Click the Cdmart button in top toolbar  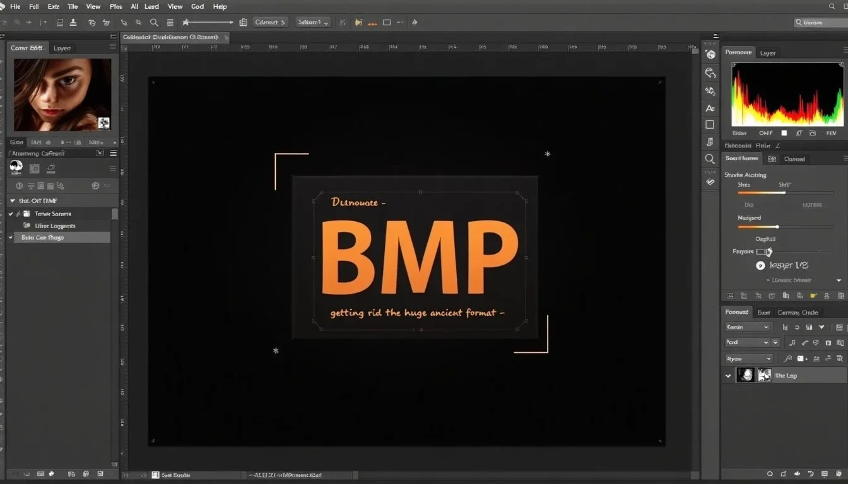tap(271, 22)
